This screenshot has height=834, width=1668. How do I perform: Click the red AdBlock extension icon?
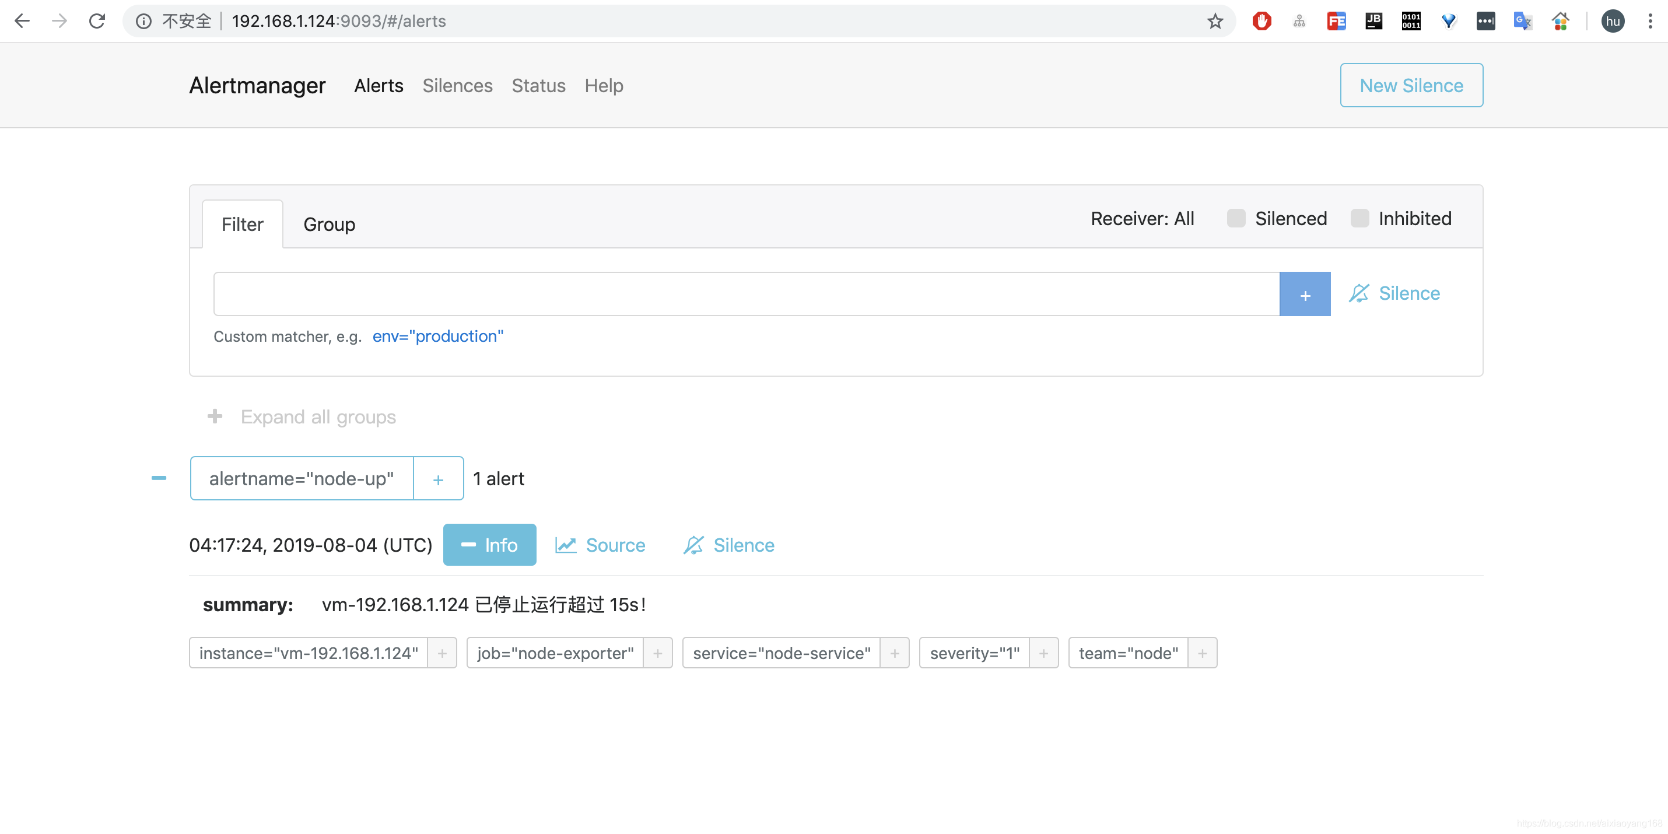coord(1261,22)
